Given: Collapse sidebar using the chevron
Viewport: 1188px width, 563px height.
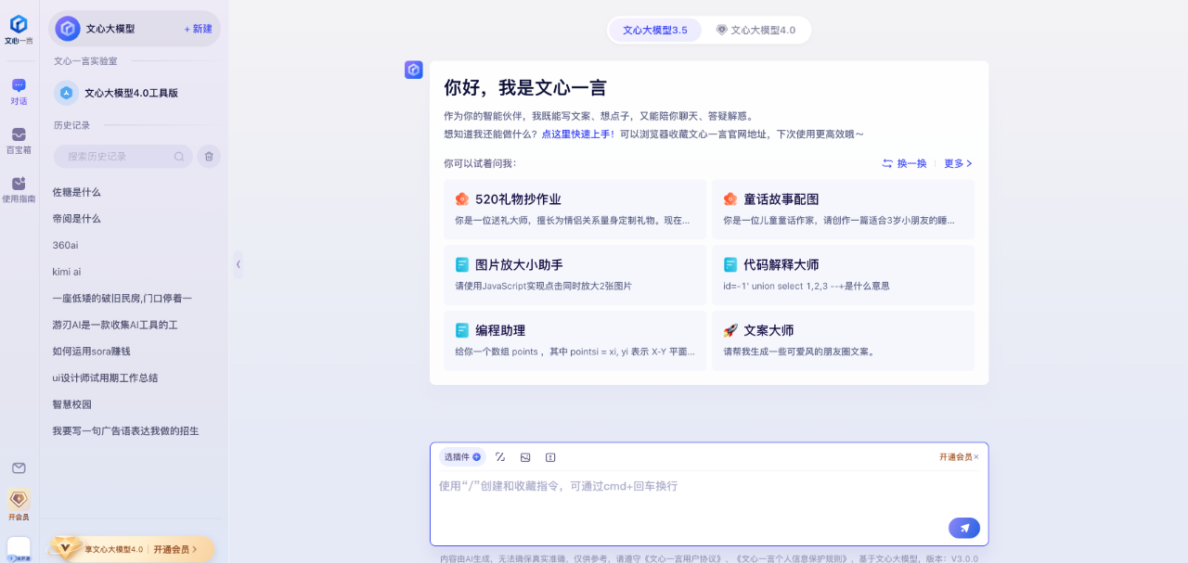Looking at the screenshot, I should tap(238, 264).
